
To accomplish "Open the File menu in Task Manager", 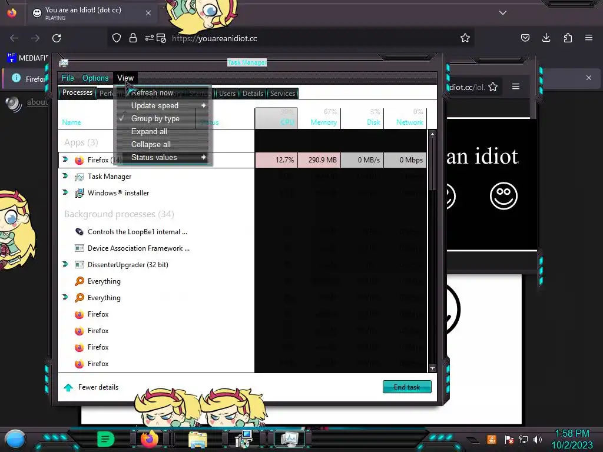I will click(x=68, y=78).
